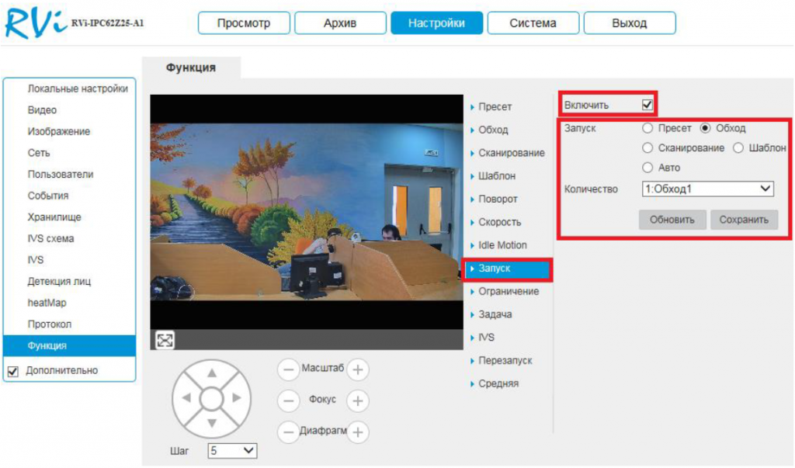This screenshot has height=468, width=795.
Task: Switch to the Архив tab
Action: (x=339, y=23)
